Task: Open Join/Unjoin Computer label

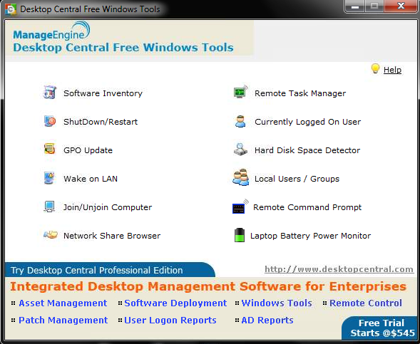Action: click(108, 207)
